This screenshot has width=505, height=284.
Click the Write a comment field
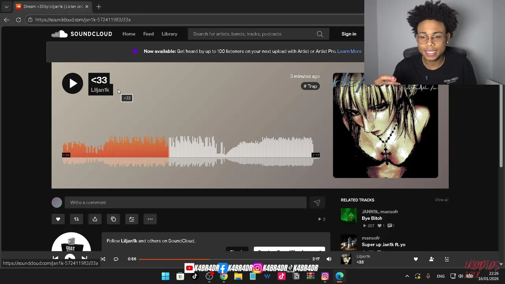pyautogui.click(x=185, y=202)
